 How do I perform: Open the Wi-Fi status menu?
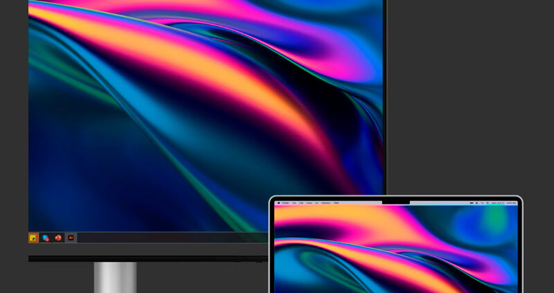(x=477, y=203)
